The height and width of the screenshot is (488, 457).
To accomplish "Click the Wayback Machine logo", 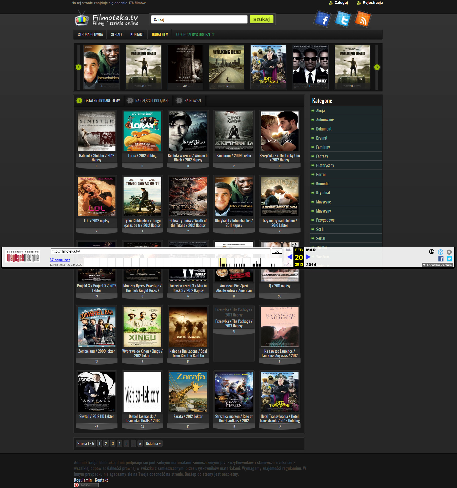I will pyautogui.click(x=23, y=257).
